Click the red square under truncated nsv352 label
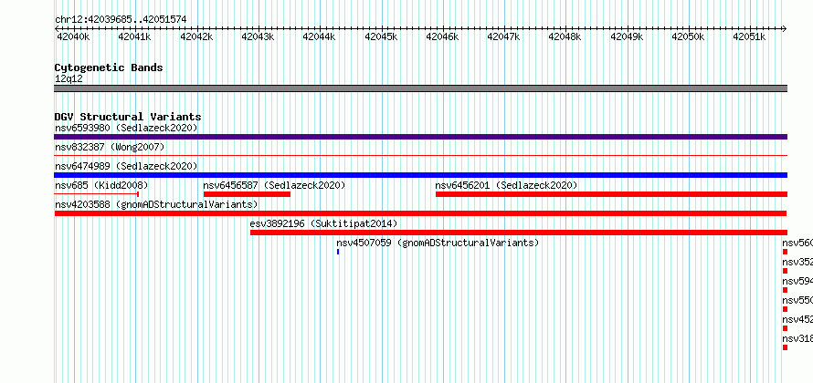The width and height of the screenshot is (813, 383). [785, 271]
